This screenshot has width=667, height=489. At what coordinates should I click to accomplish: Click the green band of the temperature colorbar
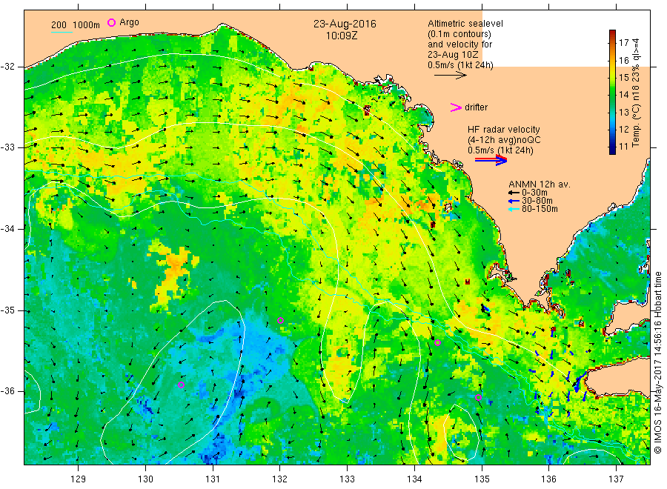click(613, 94)
